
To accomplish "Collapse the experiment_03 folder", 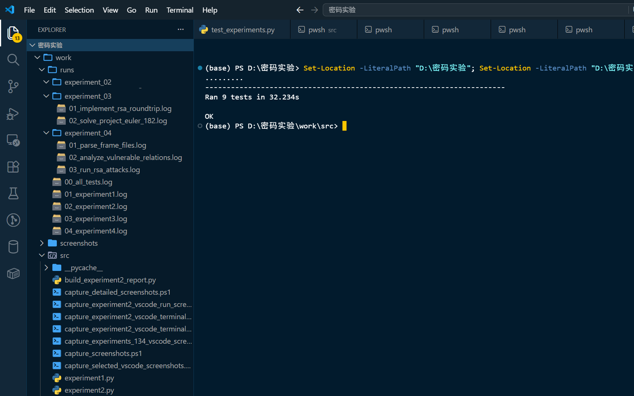I will 46,96.
